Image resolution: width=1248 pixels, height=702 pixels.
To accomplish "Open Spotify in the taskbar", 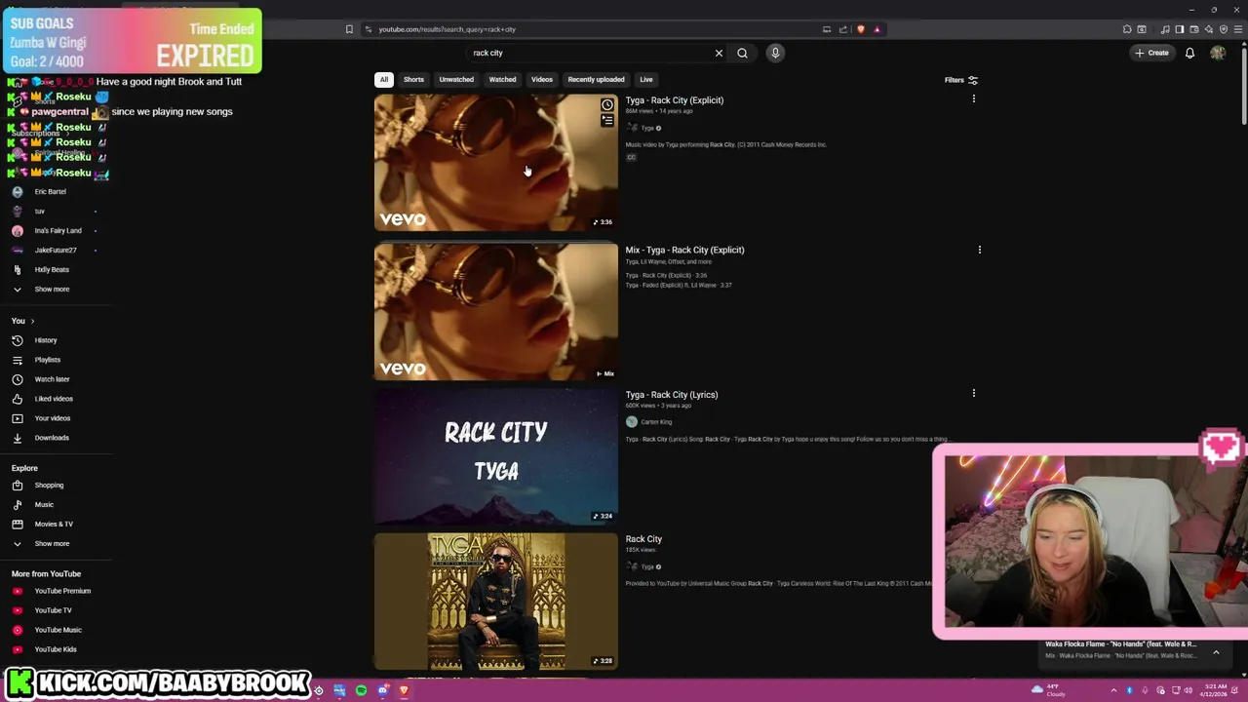I will pos(361,690).
